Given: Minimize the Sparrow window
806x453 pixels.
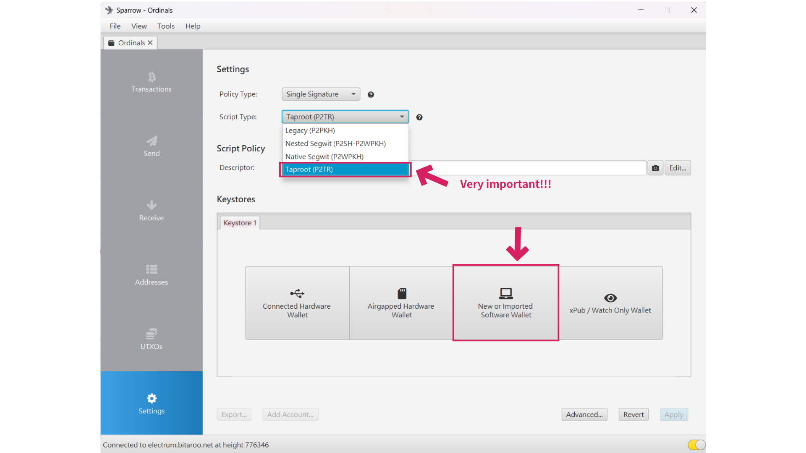Looking at the screenshot, I should [641, 10].
